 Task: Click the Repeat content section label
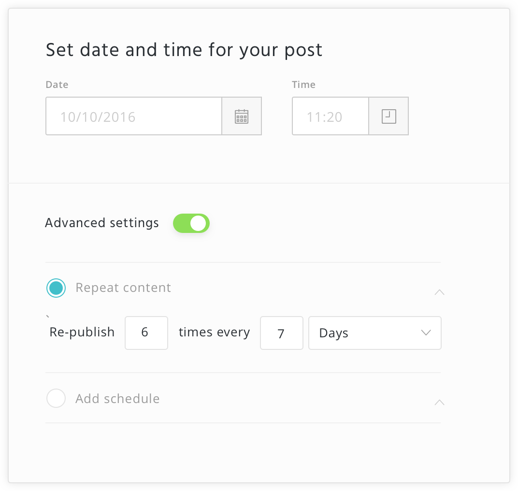pyautogui.click(x=123, y=288)
